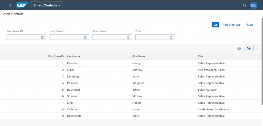Image resolution: width=263 pixels, height=126 pixels.
Task: Click the SAP logo
Action: (x=23, y=5)
